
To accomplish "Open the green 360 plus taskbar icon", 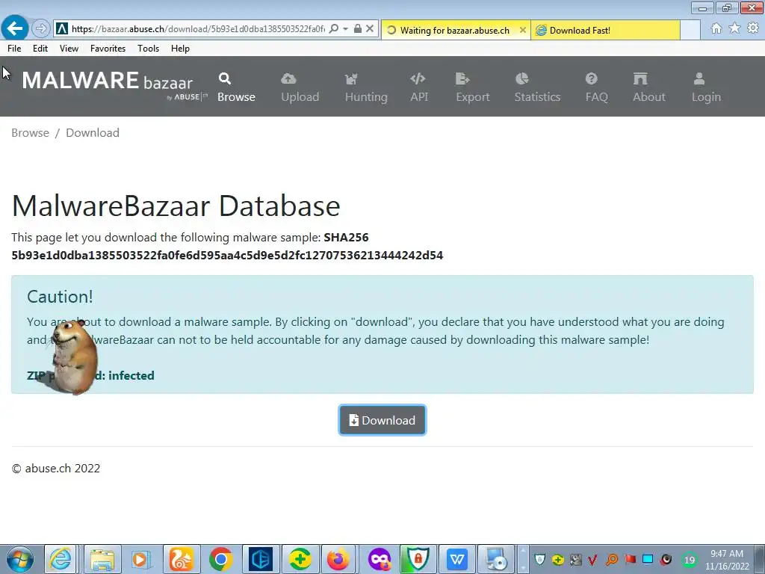I will click(300, 559).
